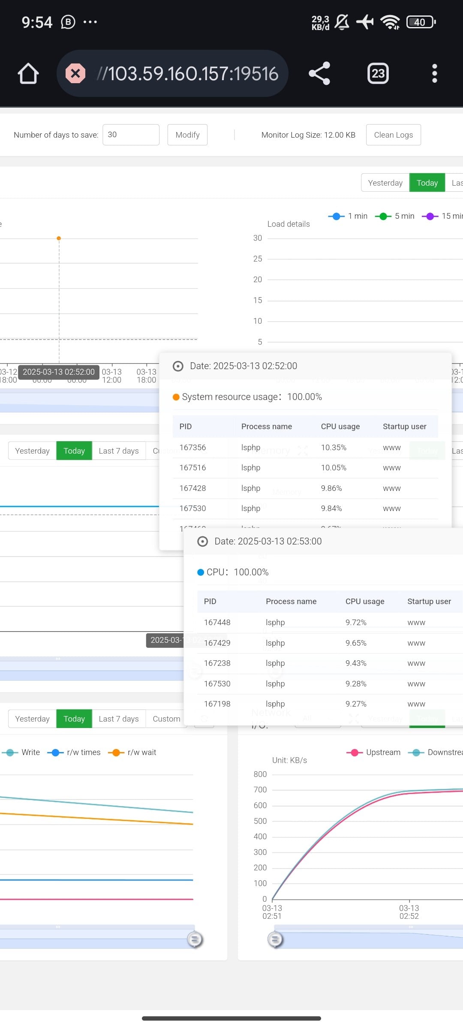Open the tab switcher showing 23
This screenshot has height=1029, width=463.
[378, 74]
